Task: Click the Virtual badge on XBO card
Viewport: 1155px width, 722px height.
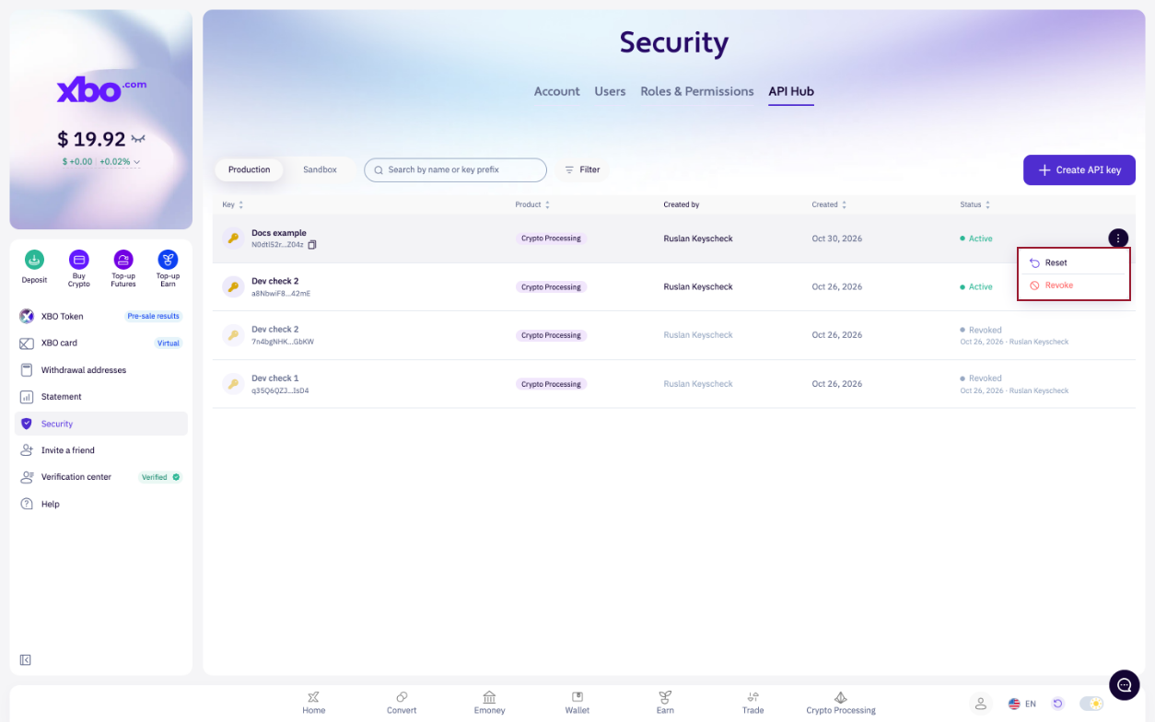Action: click(169, 343)
